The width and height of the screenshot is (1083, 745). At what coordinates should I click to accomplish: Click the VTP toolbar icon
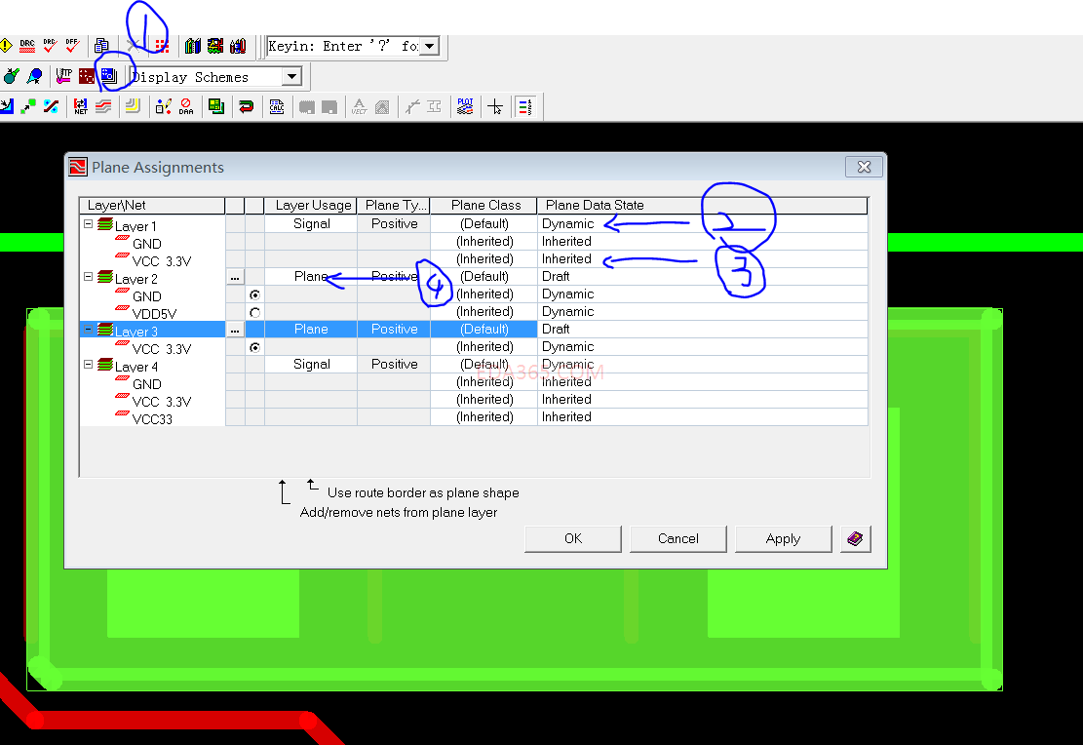63,76
